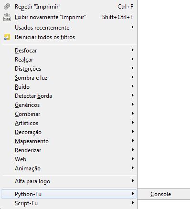Expand the Desfocar submenu arrow
The width and height of the screenshot is (190, 209).
click(132, 50)
